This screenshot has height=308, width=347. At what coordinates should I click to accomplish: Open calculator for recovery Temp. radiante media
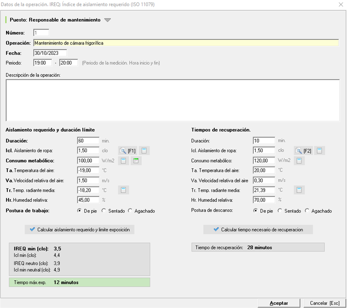299,190
